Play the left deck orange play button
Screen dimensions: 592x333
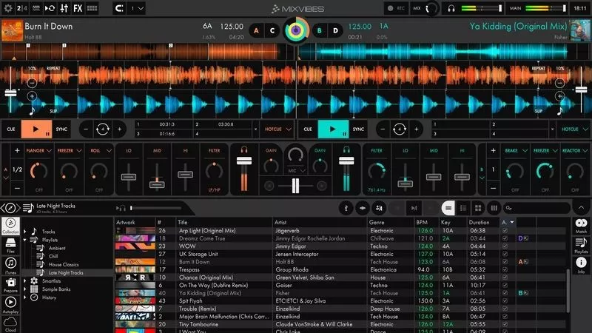36,129
